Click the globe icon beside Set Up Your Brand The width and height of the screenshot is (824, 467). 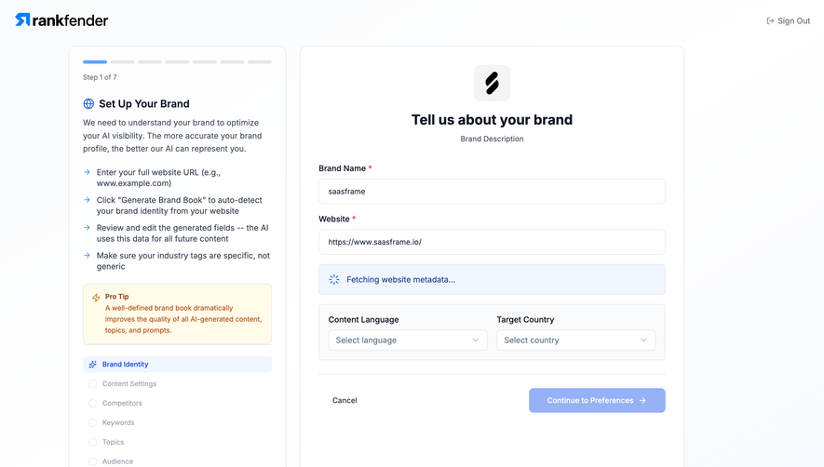tap(88, 104)
